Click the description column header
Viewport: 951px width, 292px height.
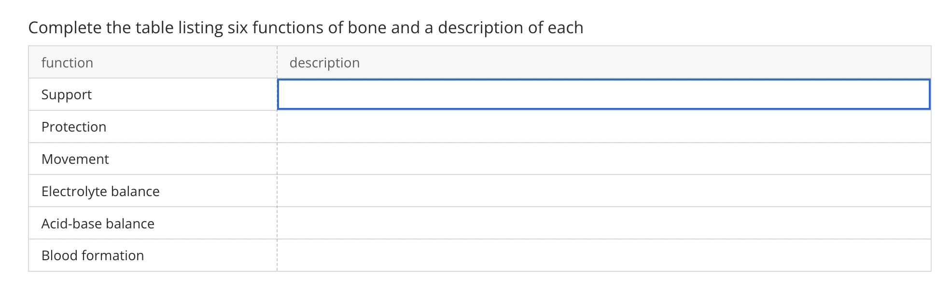pos(324,62)
